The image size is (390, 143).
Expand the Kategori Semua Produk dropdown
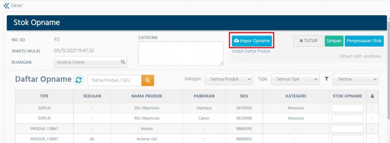[229, 79]
